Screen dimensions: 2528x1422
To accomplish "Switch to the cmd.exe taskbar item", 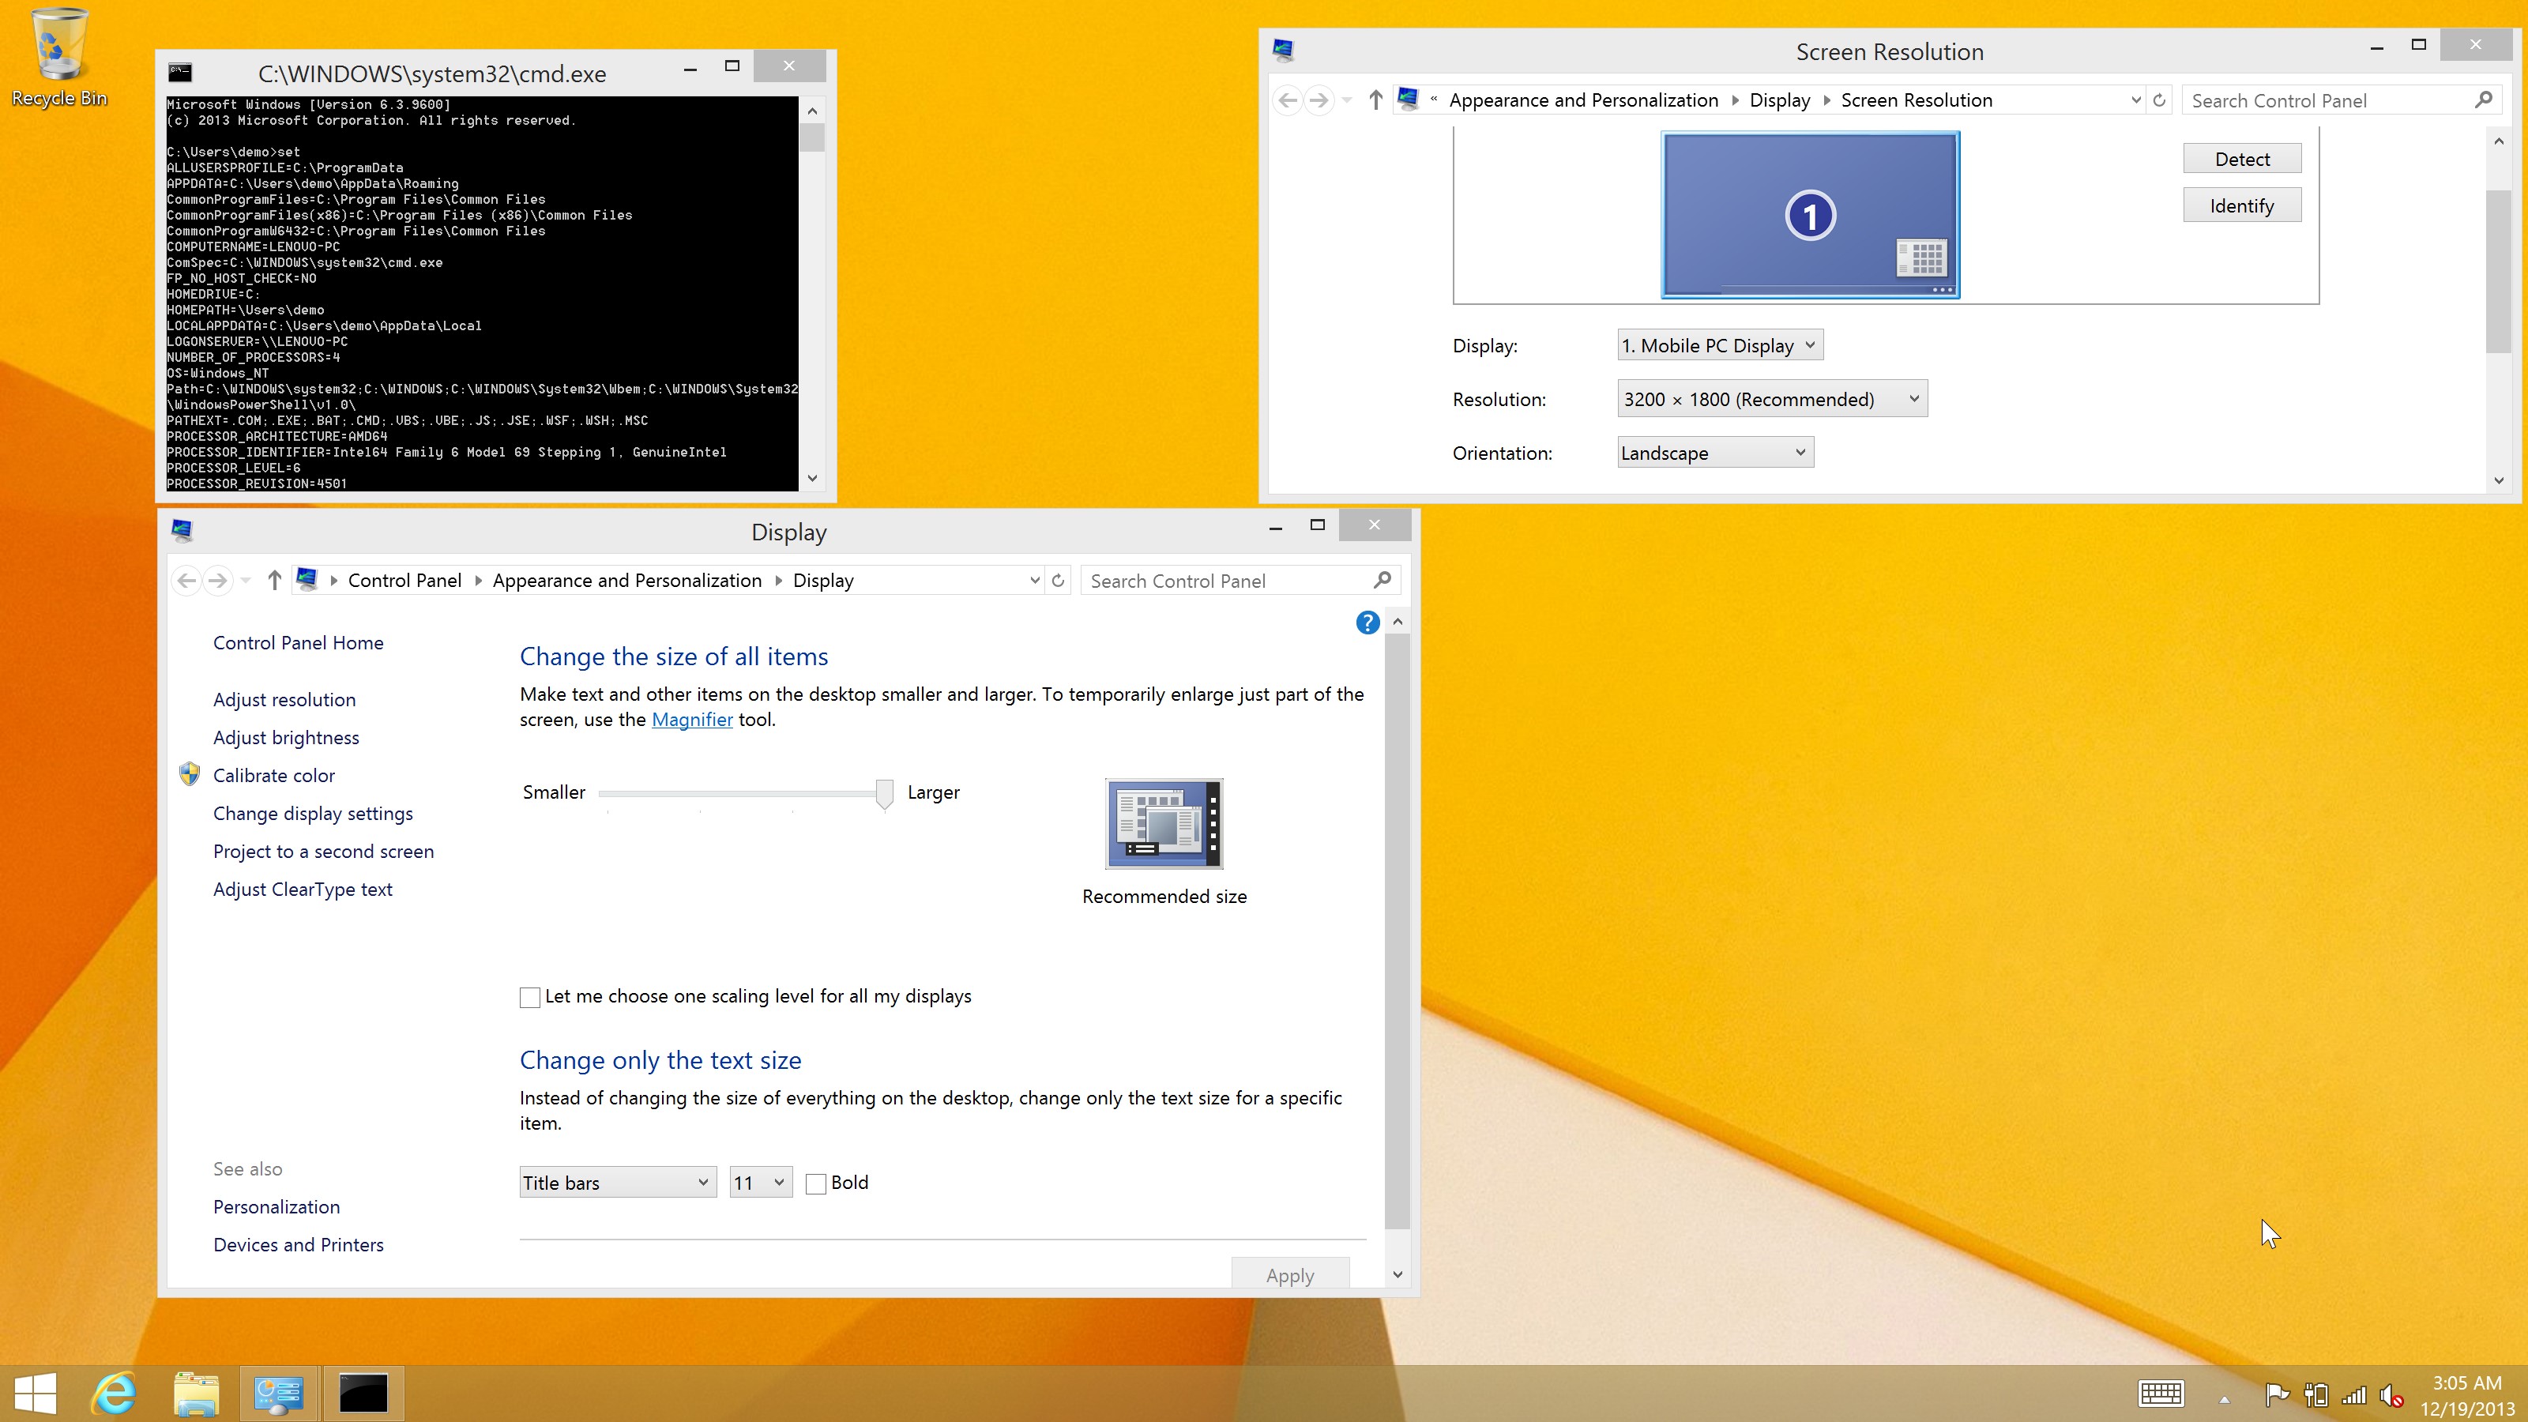I will 363,1394.
